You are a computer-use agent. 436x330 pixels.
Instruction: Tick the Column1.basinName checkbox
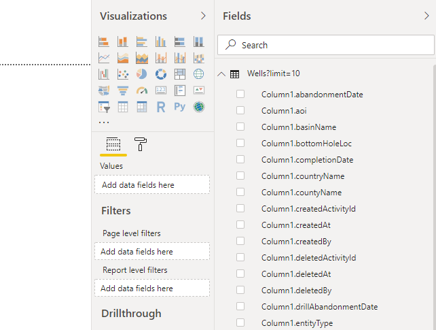240,127
